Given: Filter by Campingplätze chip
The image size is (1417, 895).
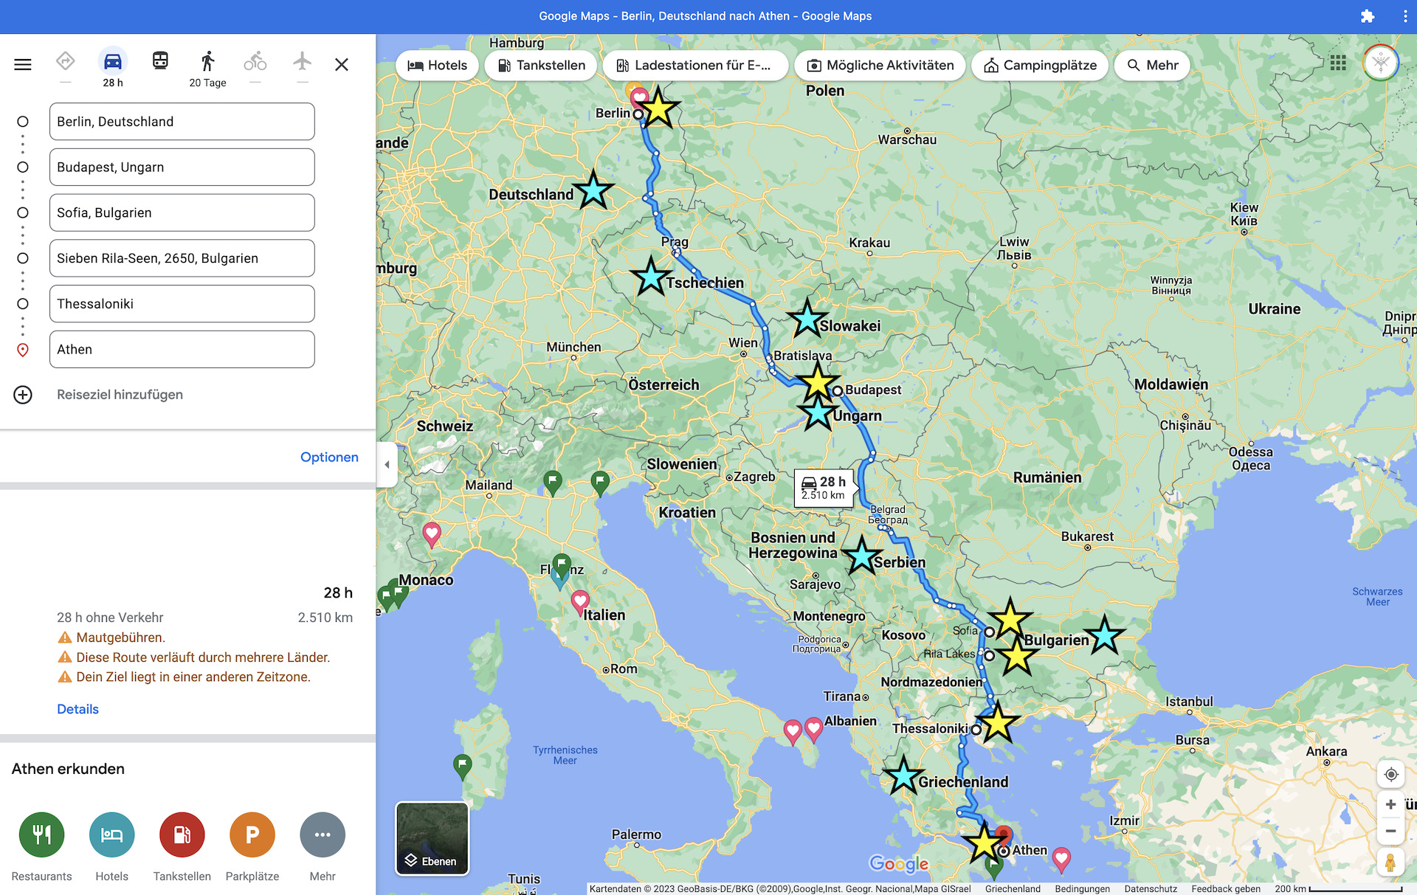Looking at the screenshot, I should pyautogui.click(x=1040, y=65).
